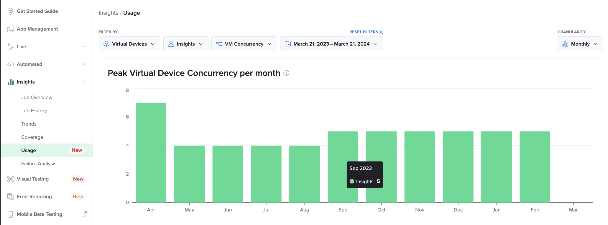608x225 pixels.
Task: Click the Error Reporting sidebar icon
Action: [11, 196]
